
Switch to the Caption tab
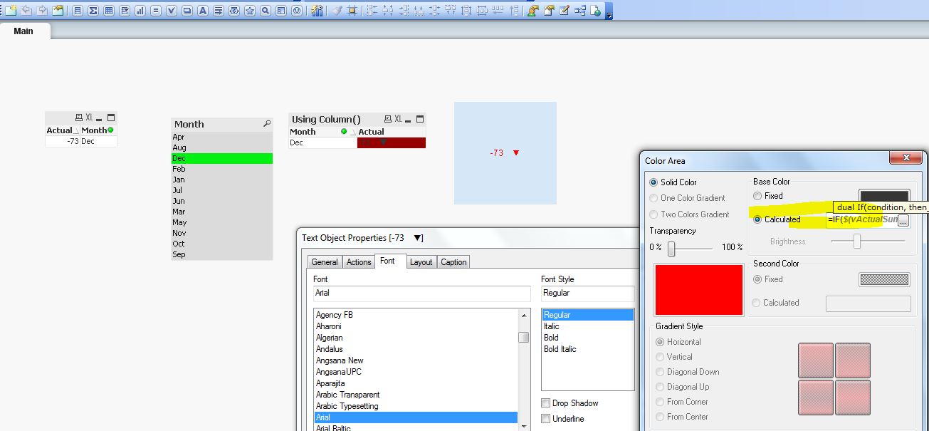453,262
